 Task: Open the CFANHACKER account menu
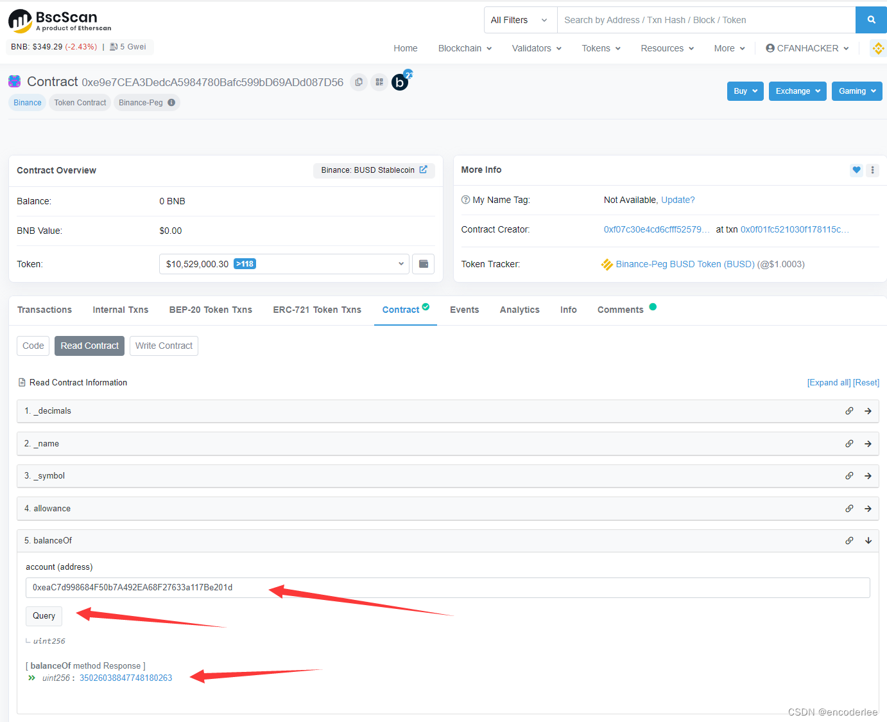point(807,48)
